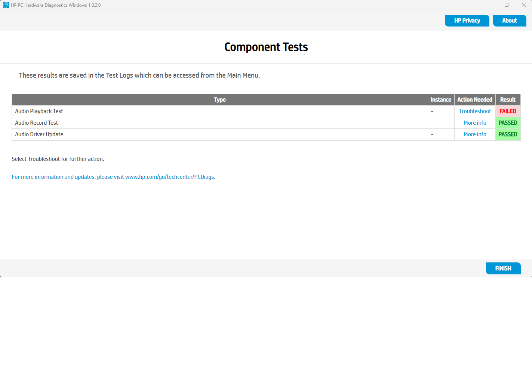Image resolution: width=532 pixels, height=380 pixels.
Task: Minimize the HP PC Hardware Diagnostics window
Action: 489,5
